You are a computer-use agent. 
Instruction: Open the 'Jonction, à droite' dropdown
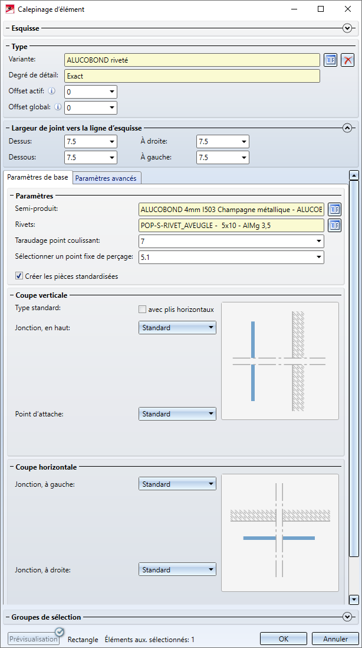(x=177, y=570)
